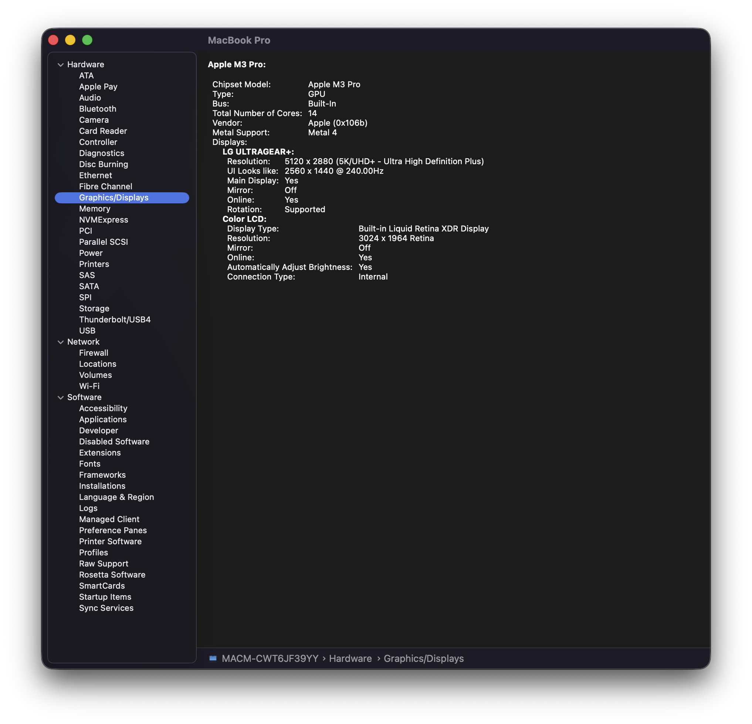Select Storage in the Hardware list
This screenshot has width=752, height=724.
(x=94, y=308)
